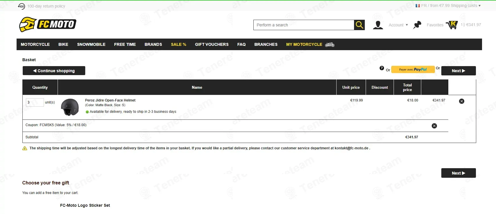Click the cart total €341.97 in header
496x214 pixels.
pos(474,25)
